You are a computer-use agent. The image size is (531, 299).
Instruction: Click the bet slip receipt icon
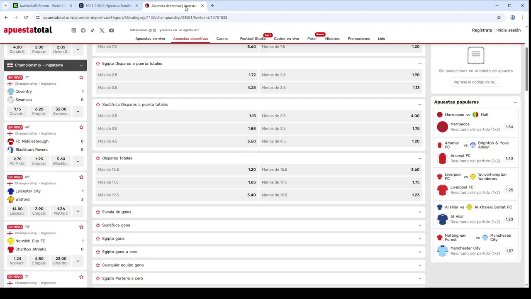[476, 55]
